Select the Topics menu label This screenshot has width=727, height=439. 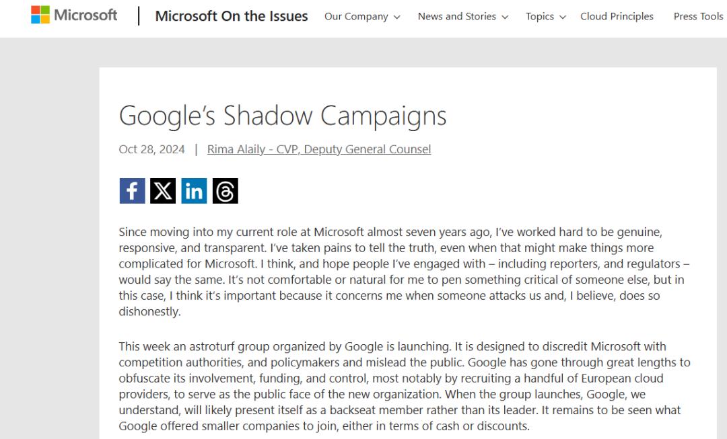click(x=540, y=17)
